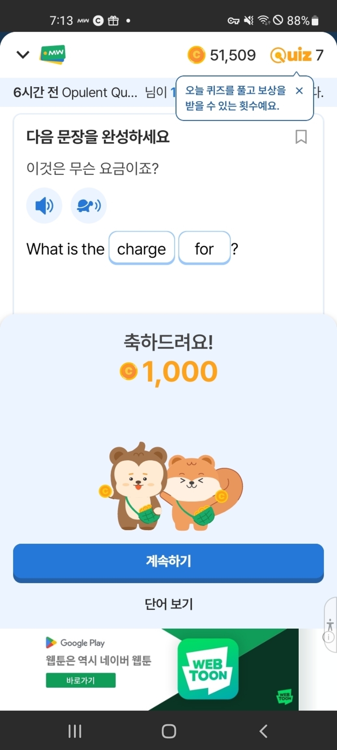
Task: Open the accessibility floating handle
Action: point(330,624)
